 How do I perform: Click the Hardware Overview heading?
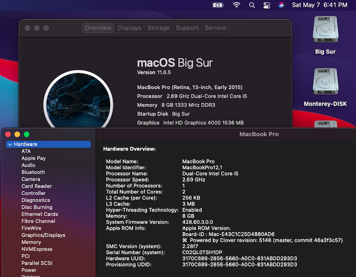tap(130, 149)
